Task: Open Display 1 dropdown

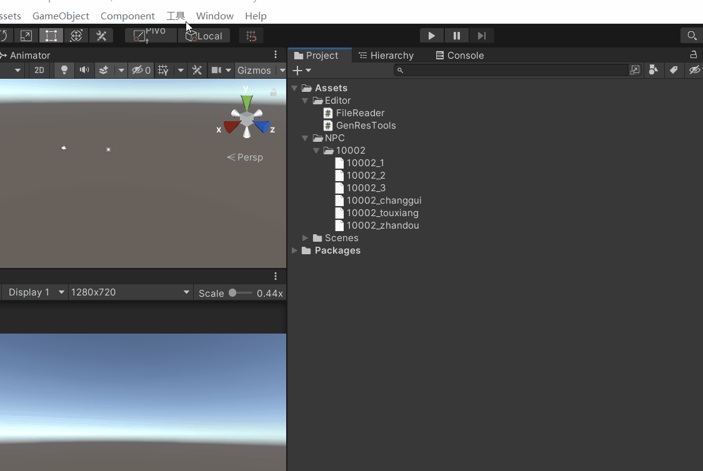Action: click(36, 292)
